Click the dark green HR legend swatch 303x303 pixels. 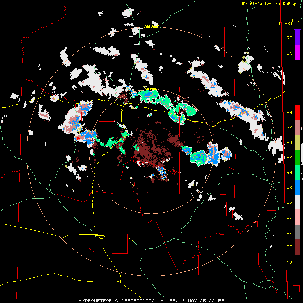[297, 158]
